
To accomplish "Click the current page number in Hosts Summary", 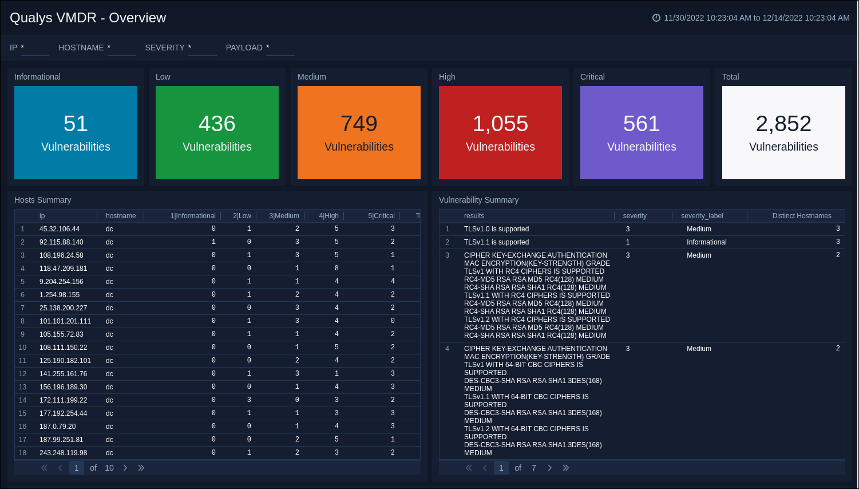I will [x=76, y=468].
